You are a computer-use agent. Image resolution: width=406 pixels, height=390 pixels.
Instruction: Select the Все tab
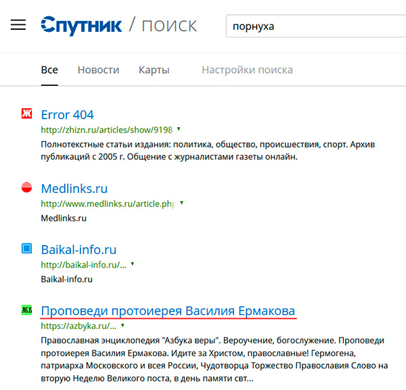click(49, 70)
